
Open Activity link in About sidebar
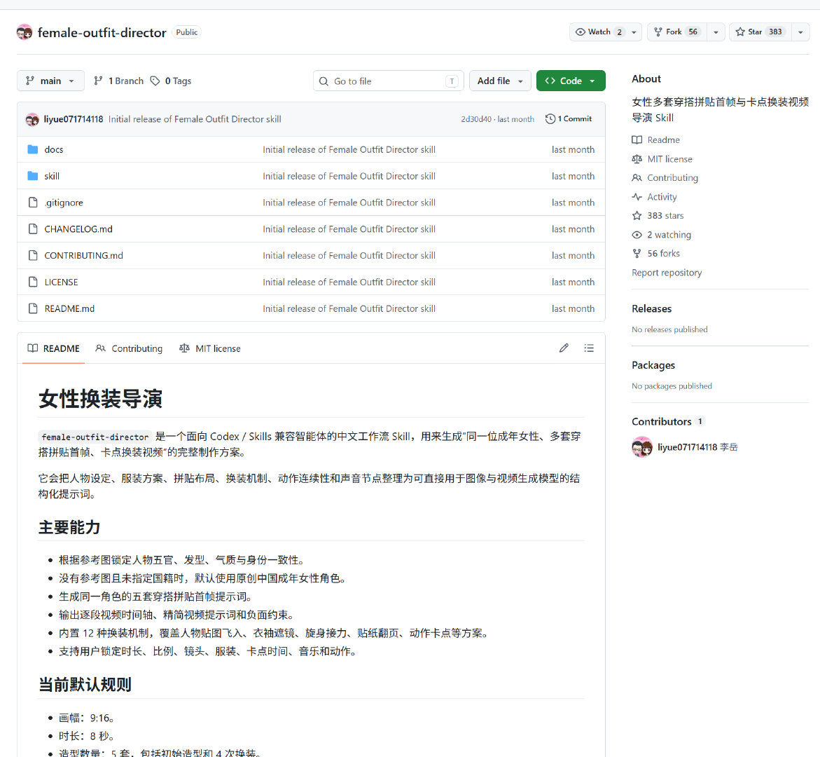[x=654, y=197]
